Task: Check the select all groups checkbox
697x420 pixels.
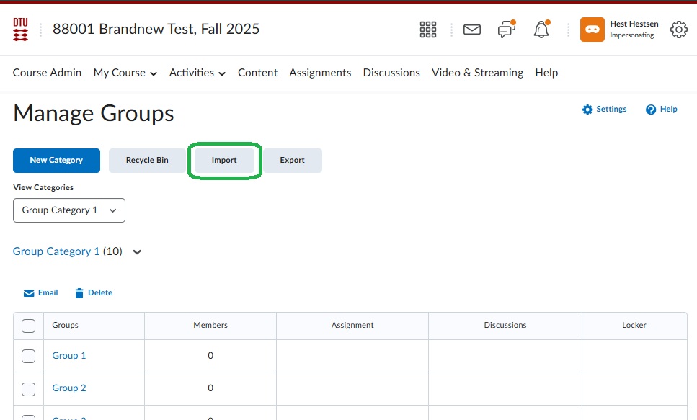Action: coord(29,326)
